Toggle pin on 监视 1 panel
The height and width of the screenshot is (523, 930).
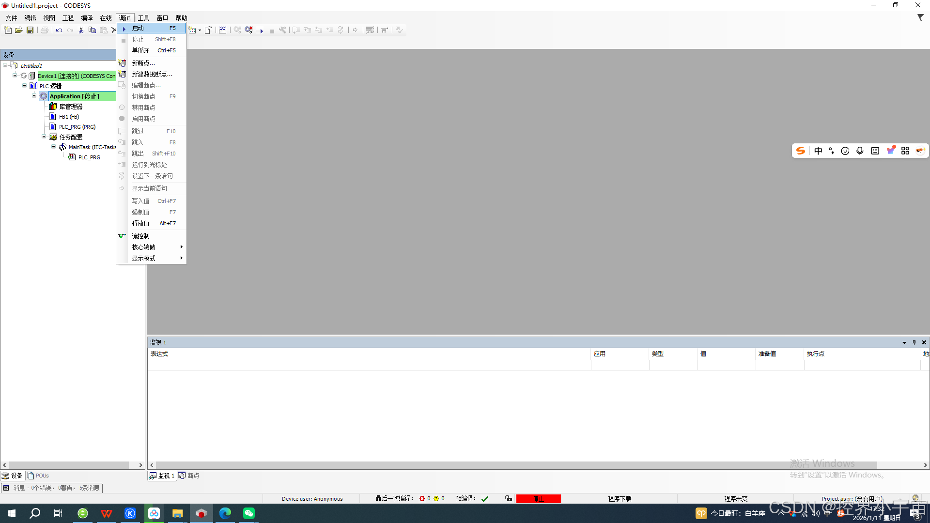coord(914,342)
